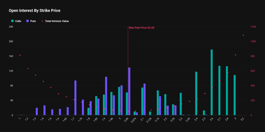The image size is (265, 132).
Task: Select the Calls bar at strike 3
Action: [x=234, y=95]
